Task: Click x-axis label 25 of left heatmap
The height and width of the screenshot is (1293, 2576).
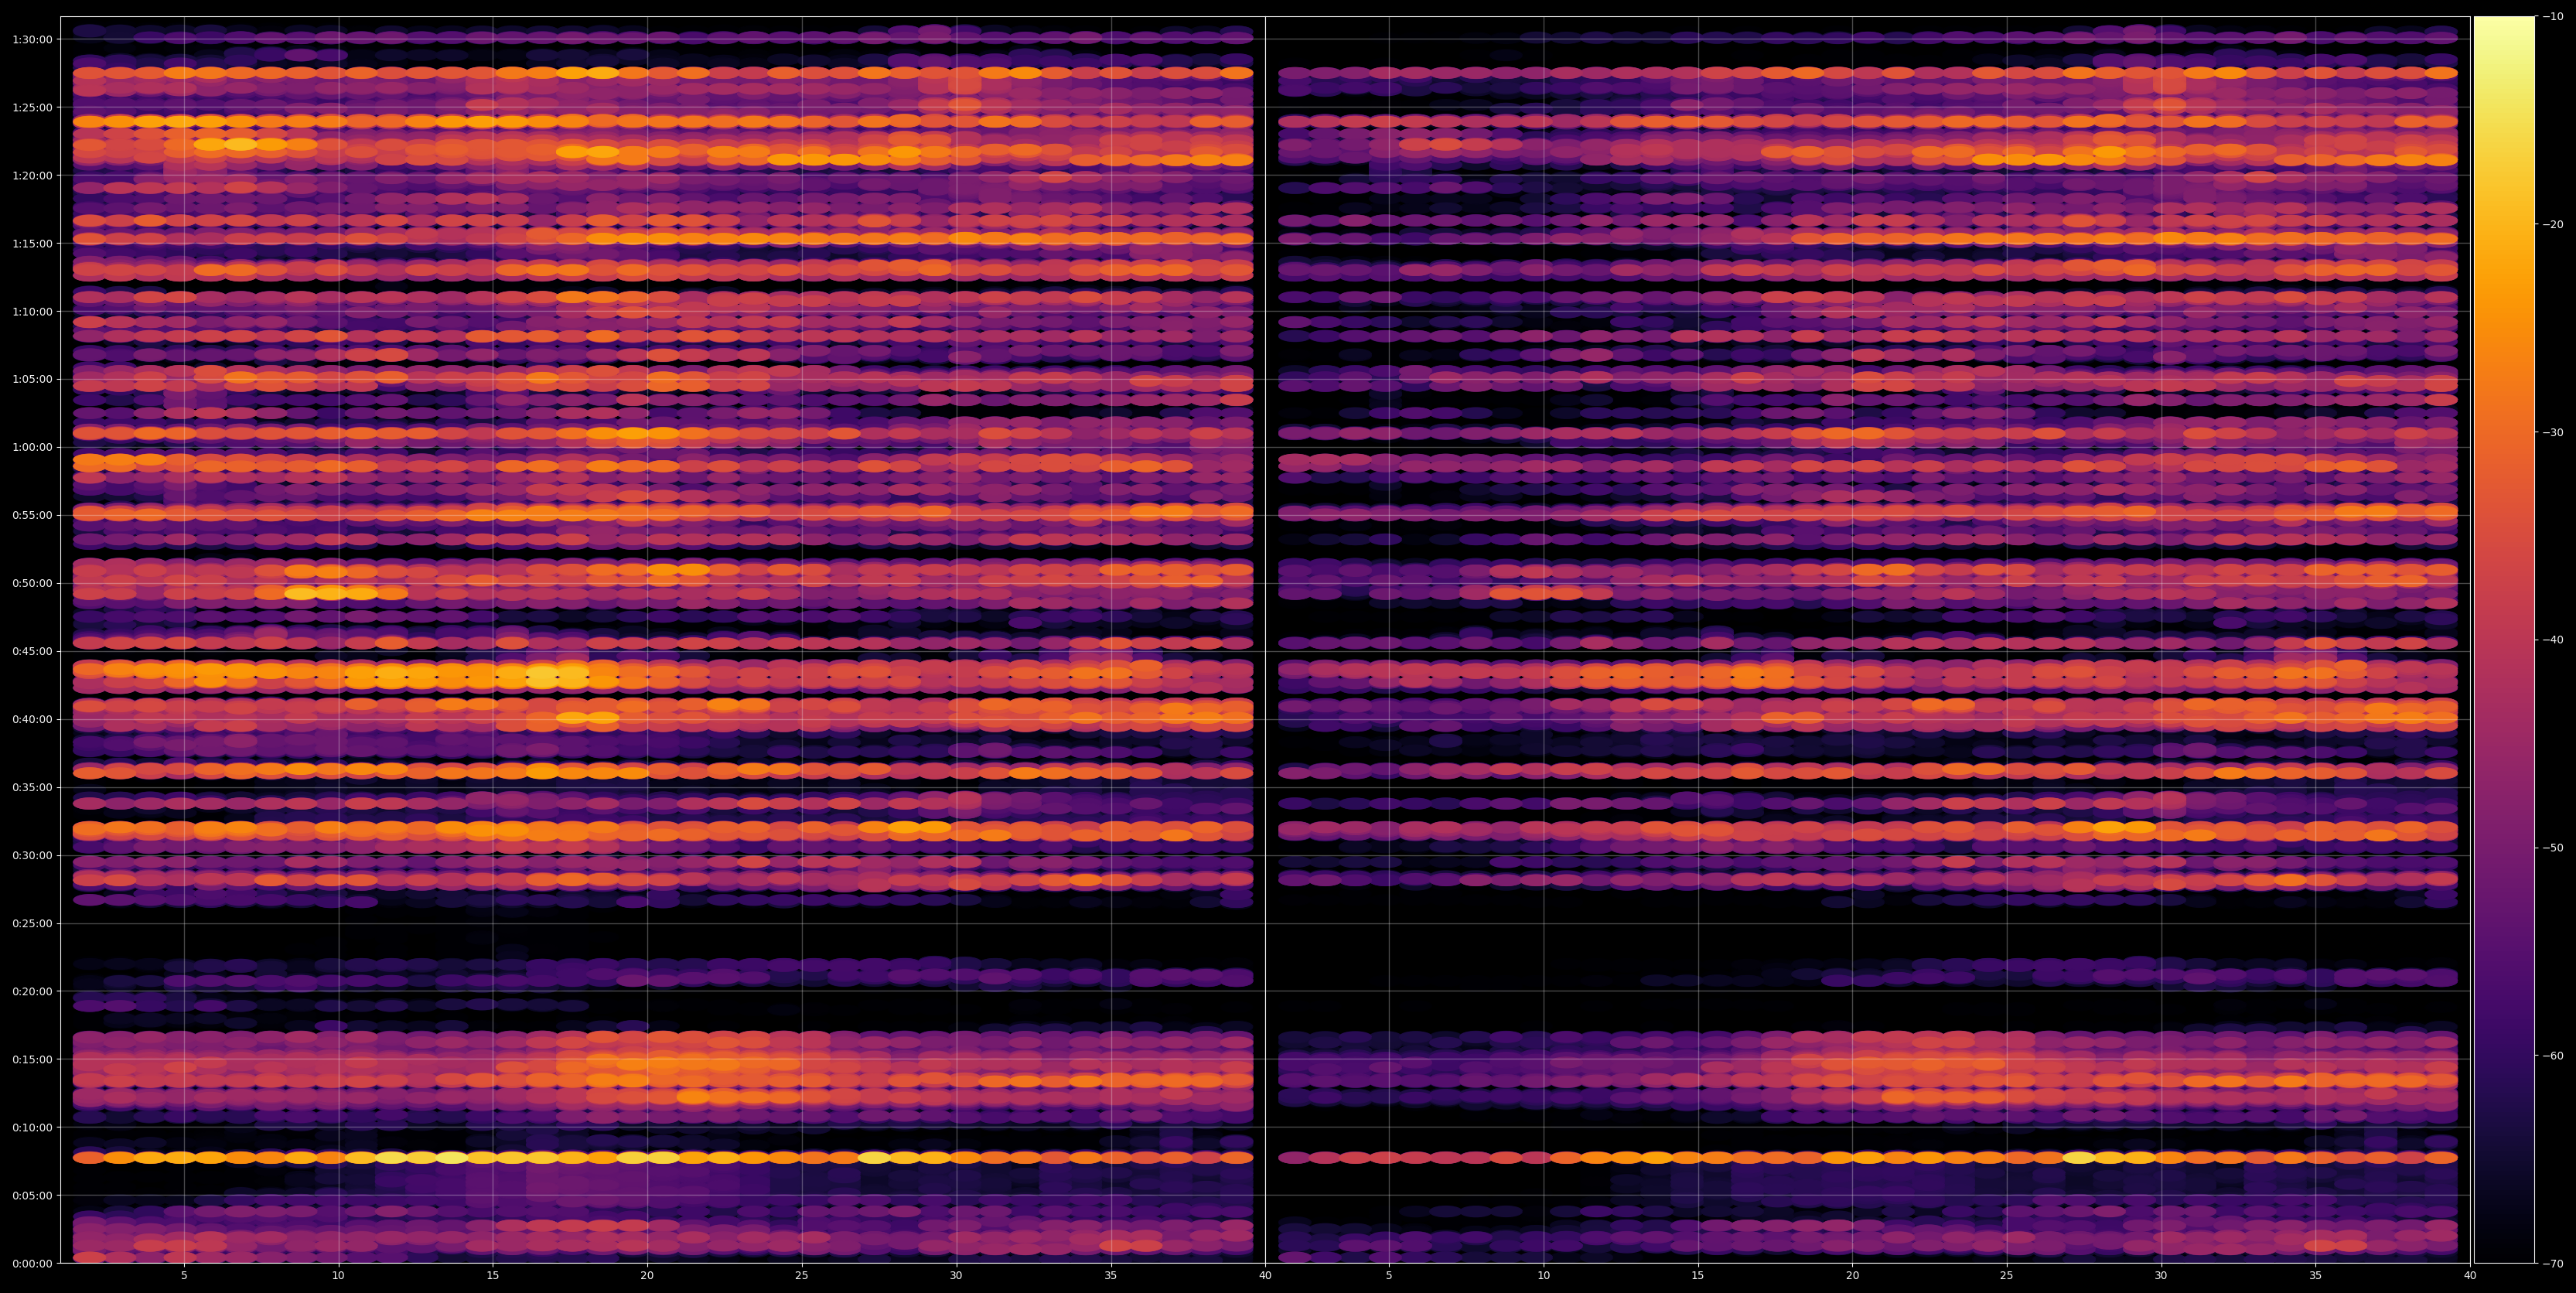Action: click(x=802, y=1276)
